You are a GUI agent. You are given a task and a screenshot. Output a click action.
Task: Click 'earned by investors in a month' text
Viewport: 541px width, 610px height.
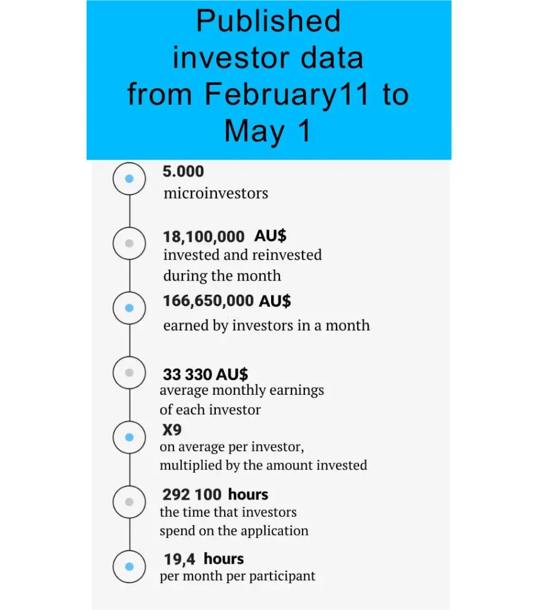click(266, 326)
